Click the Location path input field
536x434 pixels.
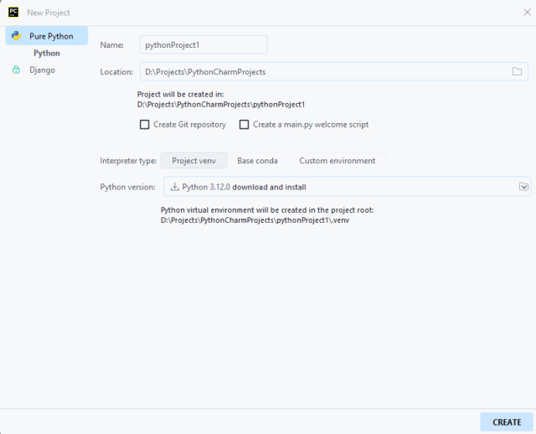pyautogui.click(x=334, y=71)
